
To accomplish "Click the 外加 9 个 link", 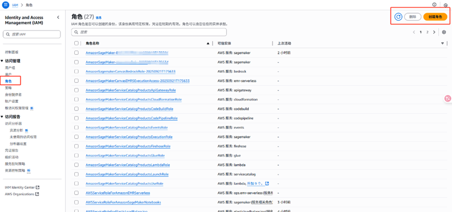I will (x=256, y=183).
